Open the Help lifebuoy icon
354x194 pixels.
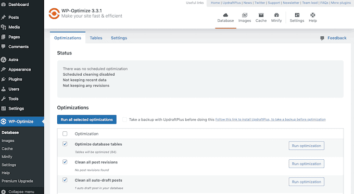click(313, 15)
